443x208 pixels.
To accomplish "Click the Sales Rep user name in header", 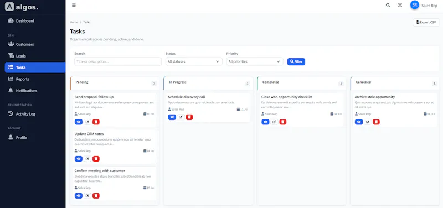I will (429, 6).
